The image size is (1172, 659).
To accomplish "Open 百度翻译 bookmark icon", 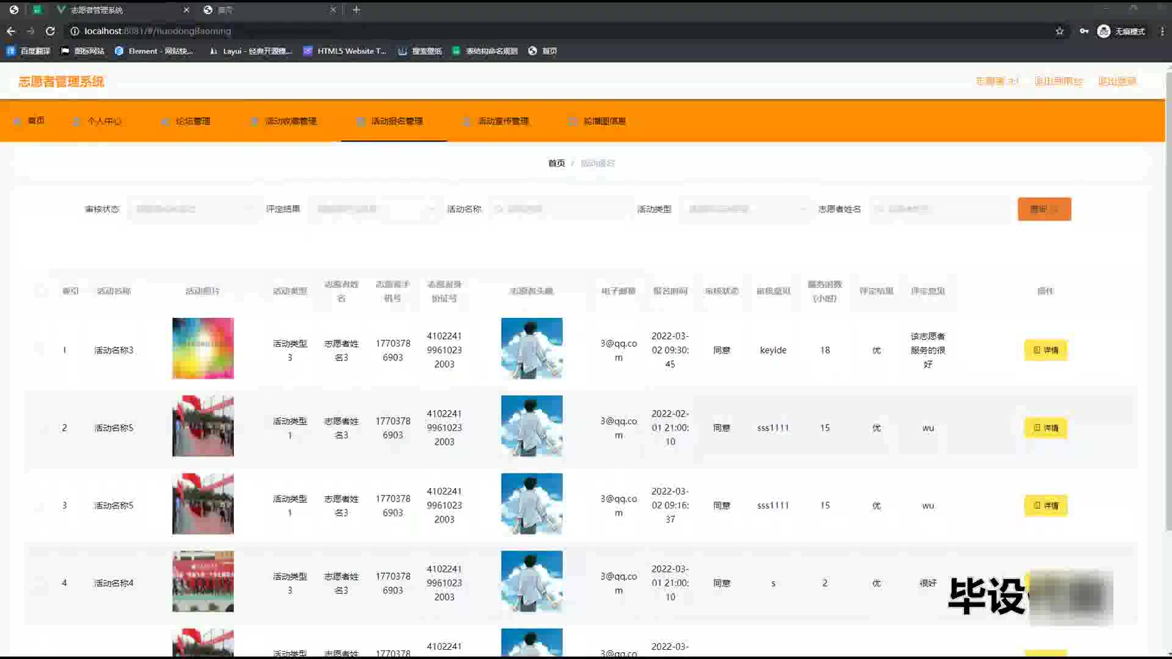I will (x=10, y=51).
